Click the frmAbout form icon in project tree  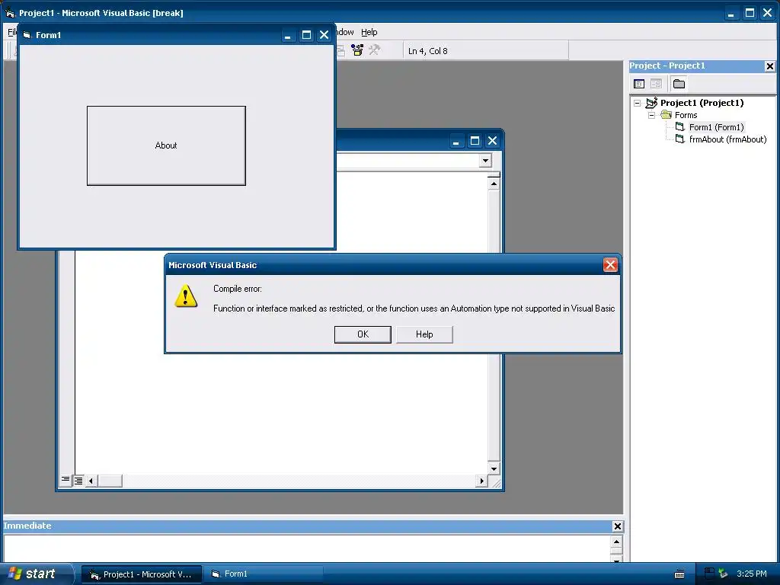(680, 139)
